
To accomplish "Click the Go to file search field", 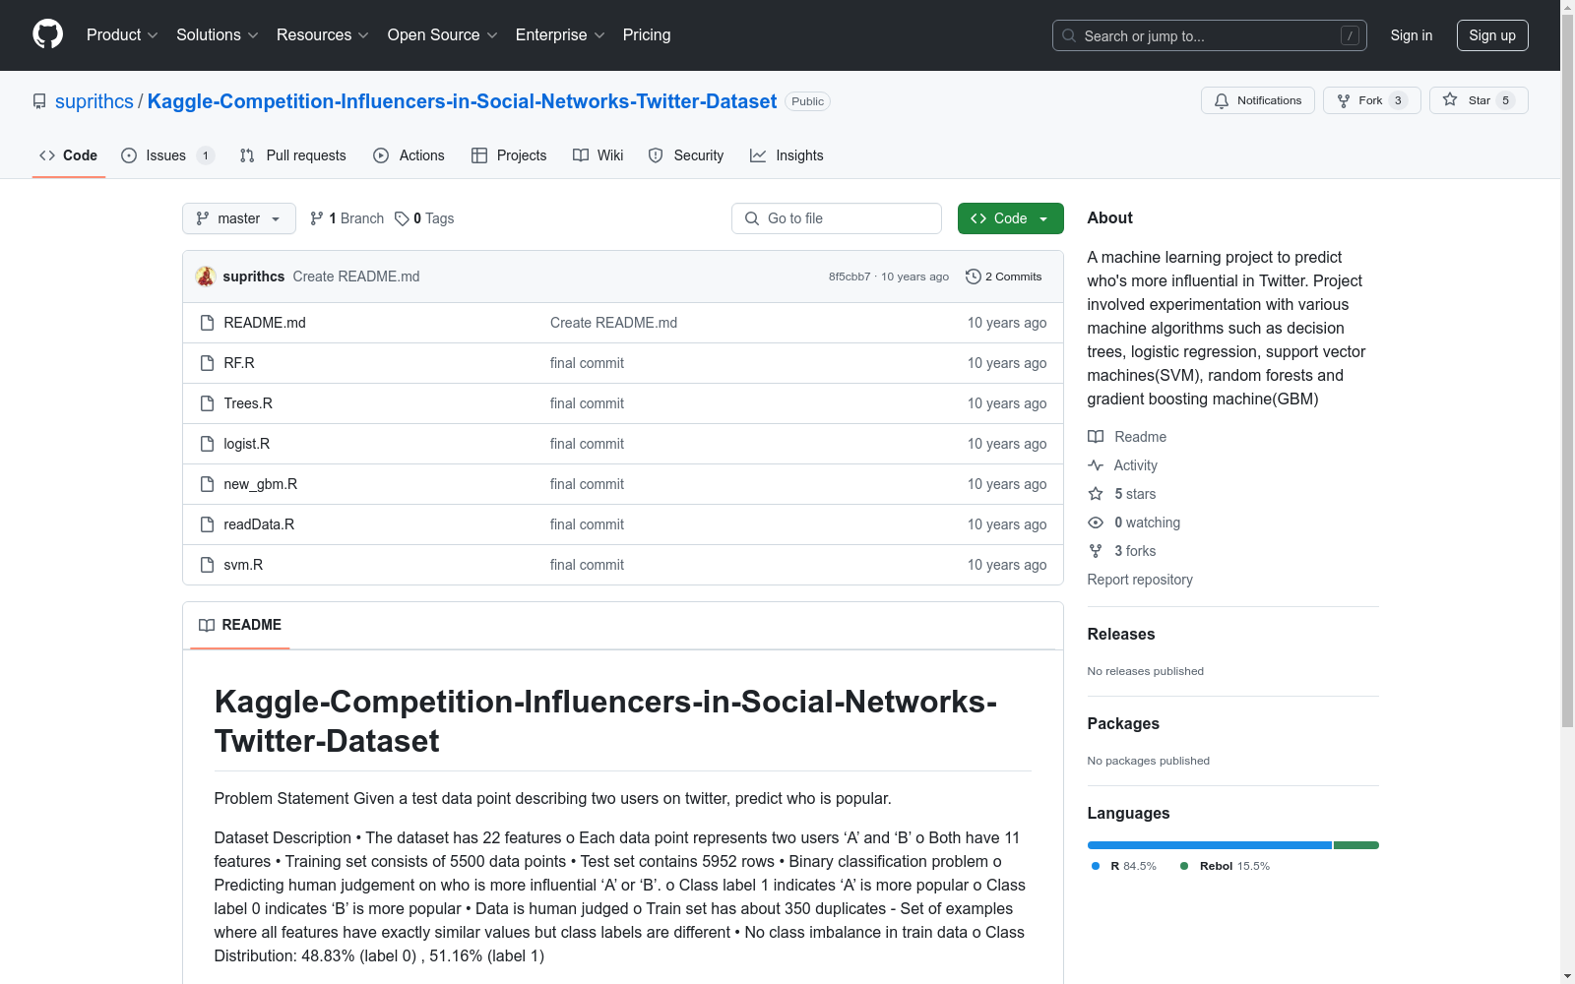I will pyautogui.click(x=837, y=218).
